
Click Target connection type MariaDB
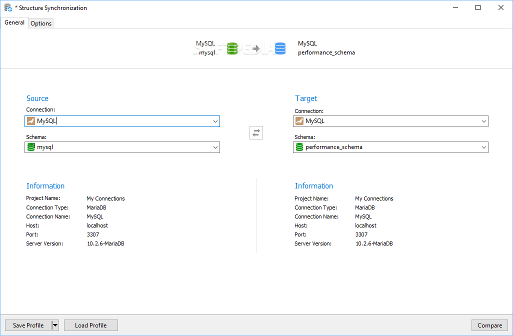(365, 207)
